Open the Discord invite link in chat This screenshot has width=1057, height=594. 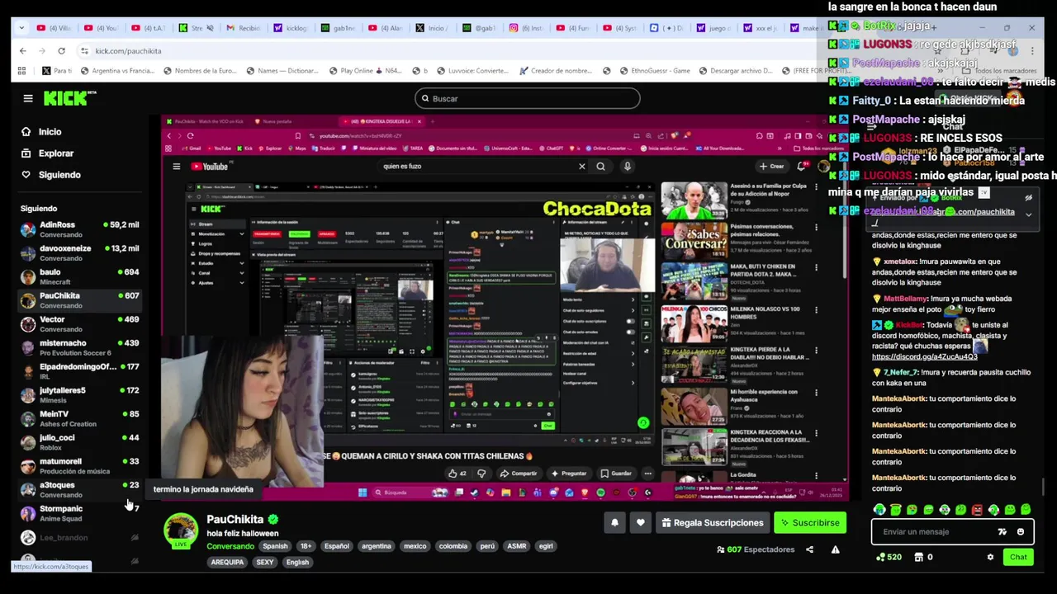click(x=924, y=356)
